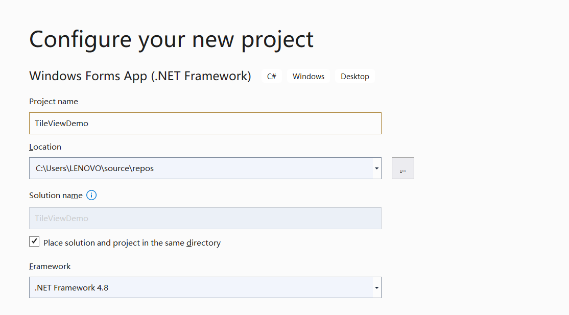Click the Windows platform tag
The width and height of the screenshot is (569, 315).
pos(309,76)
